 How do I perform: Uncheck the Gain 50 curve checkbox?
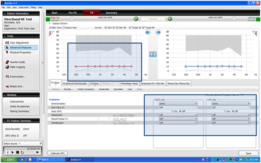pos(106,27)
